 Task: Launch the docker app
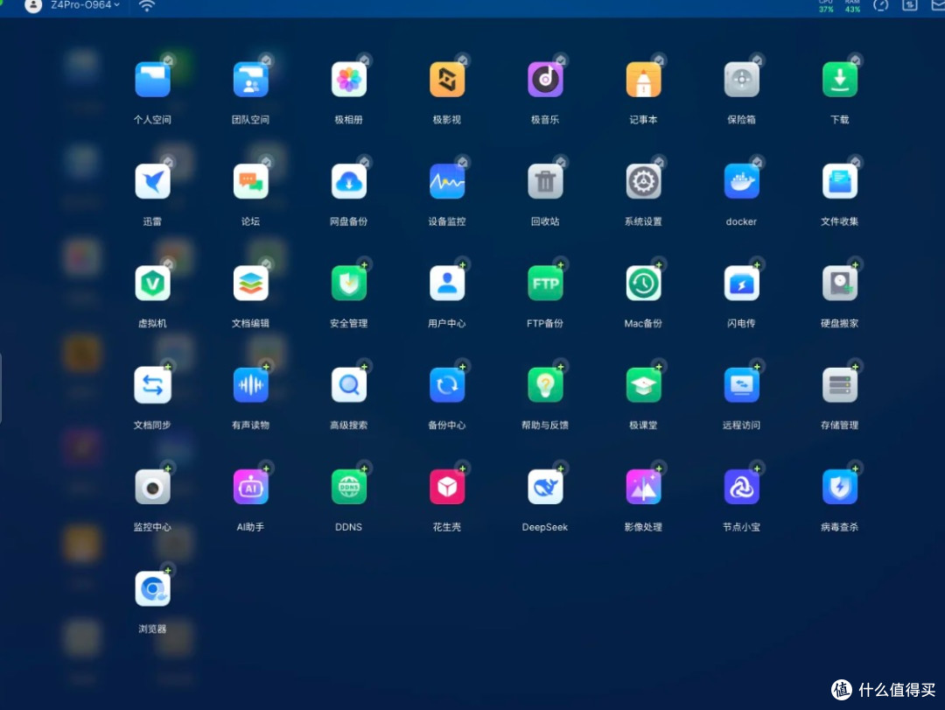[x=742, y=181]
